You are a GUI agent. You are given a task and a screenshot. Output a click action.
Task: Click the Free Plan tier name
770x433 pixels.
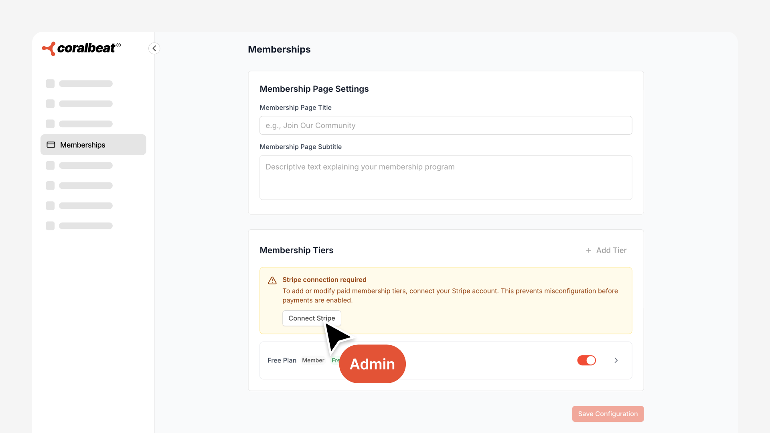coord(282,360)
